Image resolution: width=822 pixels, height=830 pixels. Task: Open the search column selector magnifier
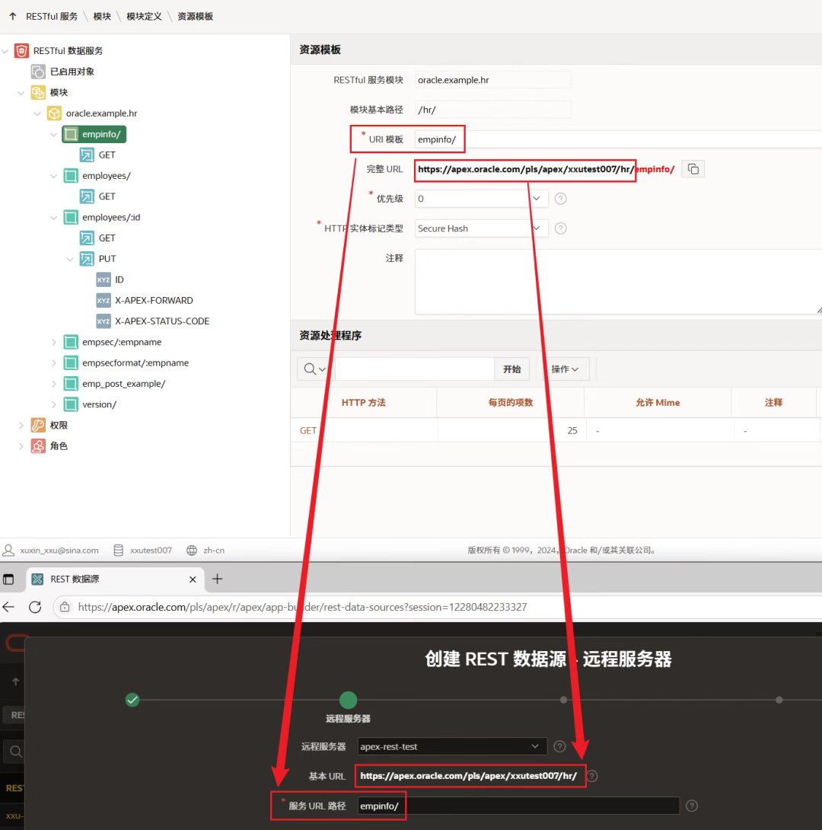315,369
